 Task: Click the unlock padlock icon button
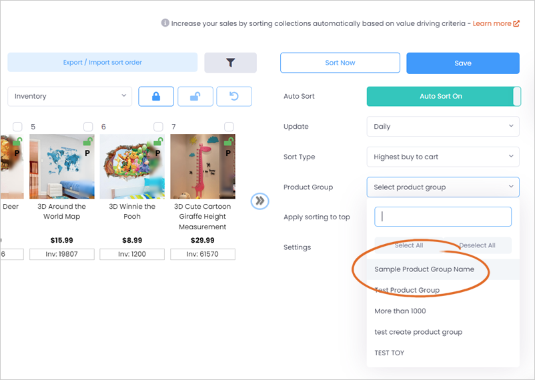[x=195, y=96]
